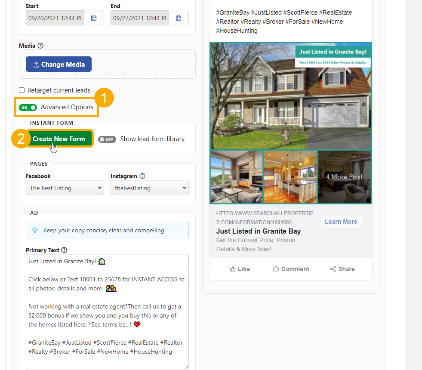This screenshot has height=370, width=422.
Task: Click inside the Primary Text textarea
Action: click(x=107, y=312)
